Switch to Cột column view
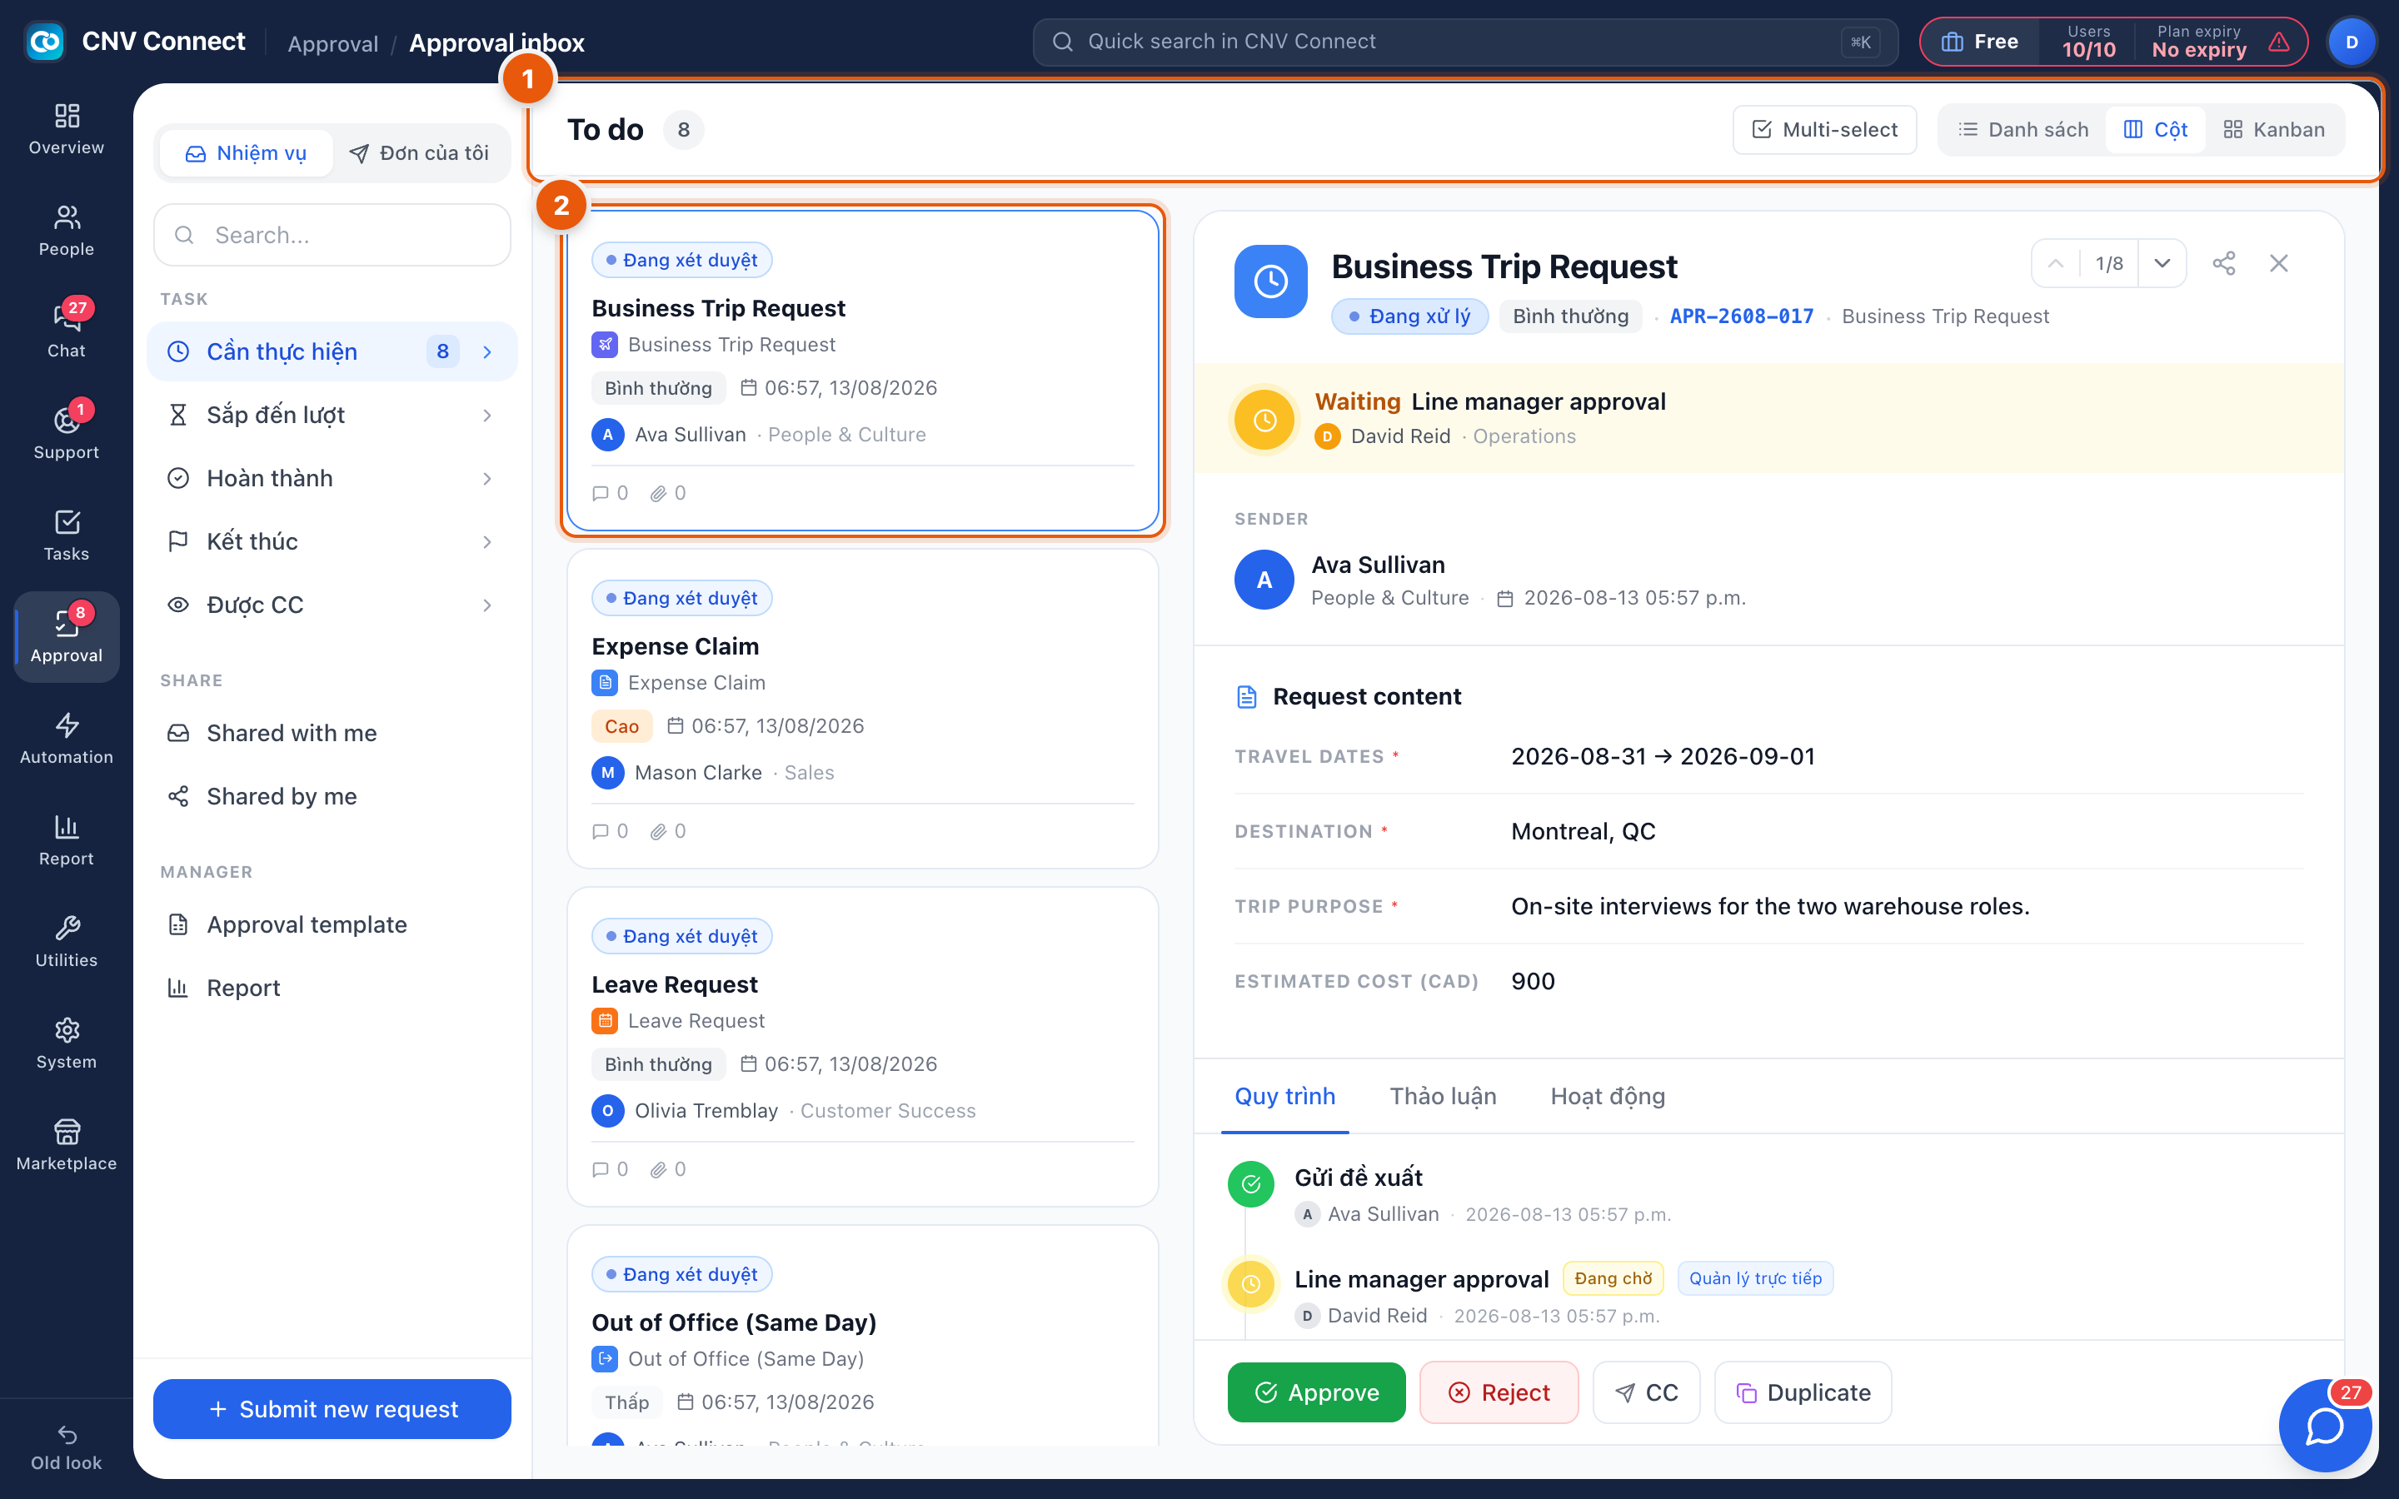The height and width of the screenshot is (1499, 2399). (x=2155, y=130)
